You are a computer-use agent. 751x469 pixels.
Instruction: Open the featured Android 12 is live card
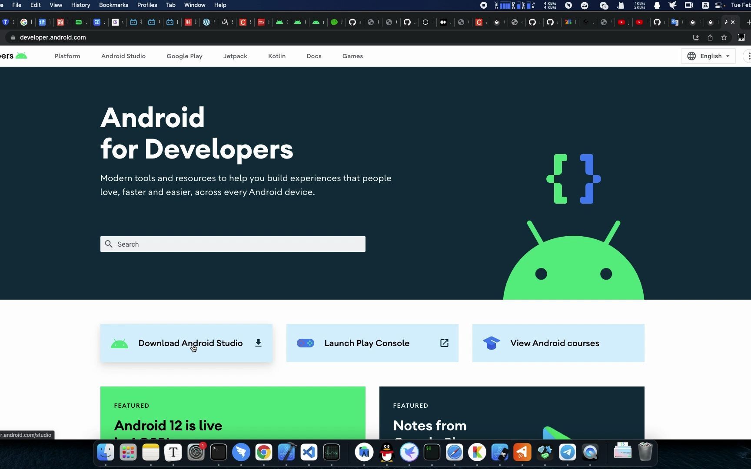(x=233, y=413)
